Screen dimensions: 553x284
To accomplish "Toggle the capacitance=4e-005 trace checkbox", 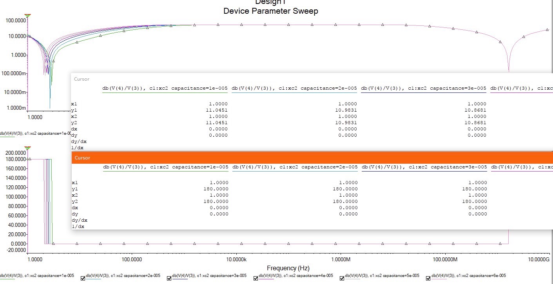I will [x=256, y=279].
